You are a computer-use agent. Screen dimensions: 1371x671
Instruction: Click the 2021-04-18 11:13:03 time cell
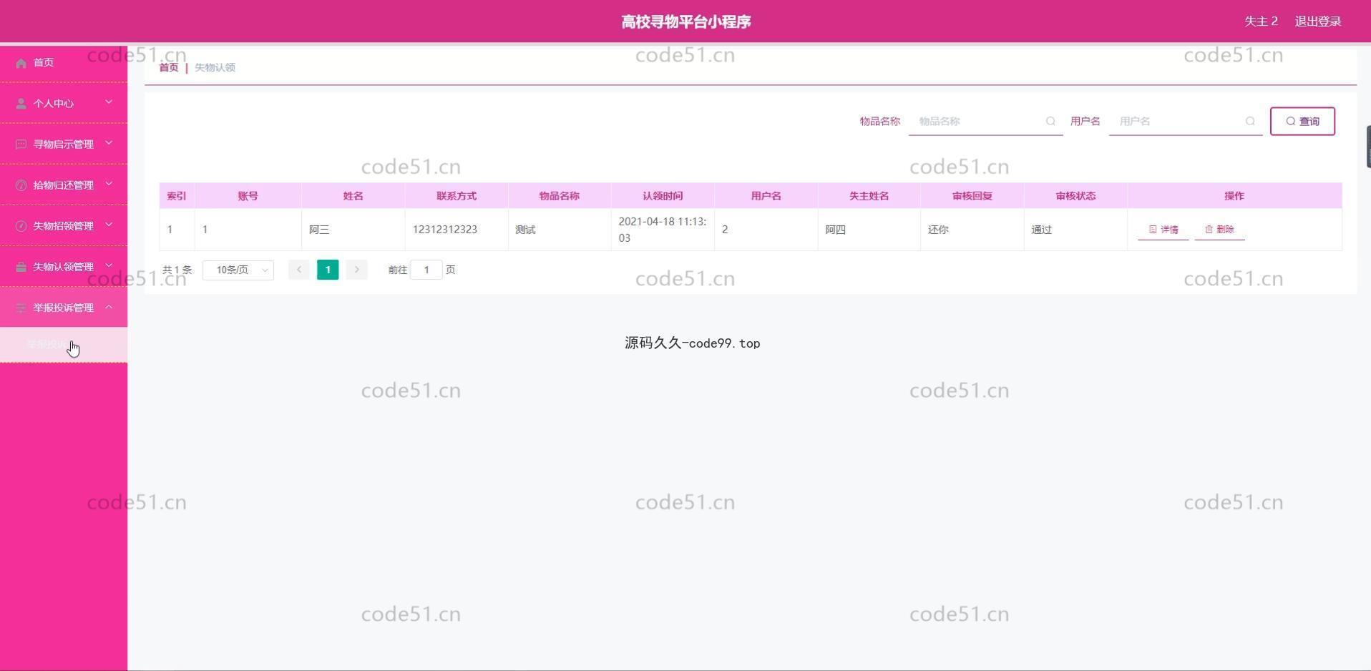pos(663,230)
